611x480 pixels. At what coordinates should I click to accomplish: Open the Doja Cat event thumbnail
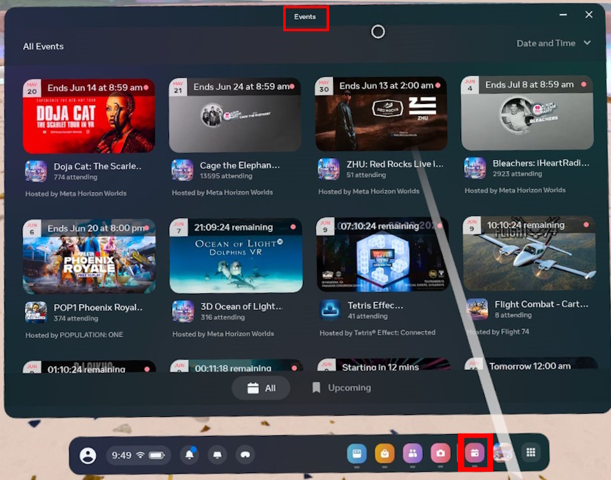89,116
